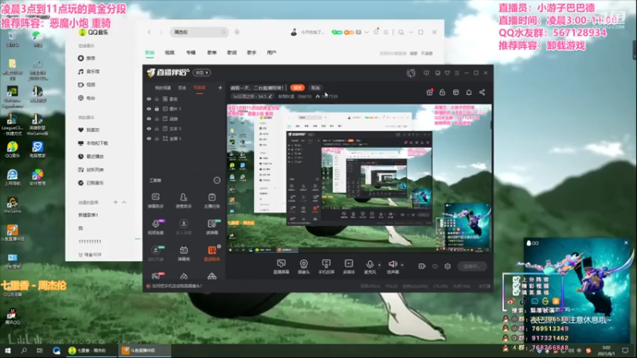Toggle visibility of 战绩 source layer
Viewport: 637px width, 358px height.
pos(149,119)
